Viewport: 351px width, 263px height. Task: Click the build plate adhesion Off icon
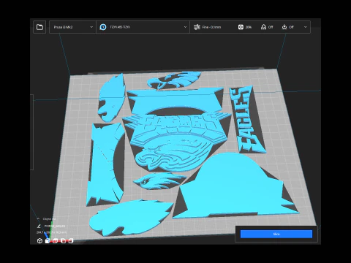[x=284, y=27]
